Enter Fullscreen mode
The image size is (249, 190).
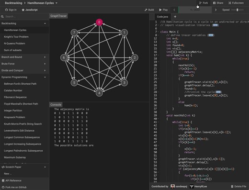pyautogui.click(x=236, y=3)
